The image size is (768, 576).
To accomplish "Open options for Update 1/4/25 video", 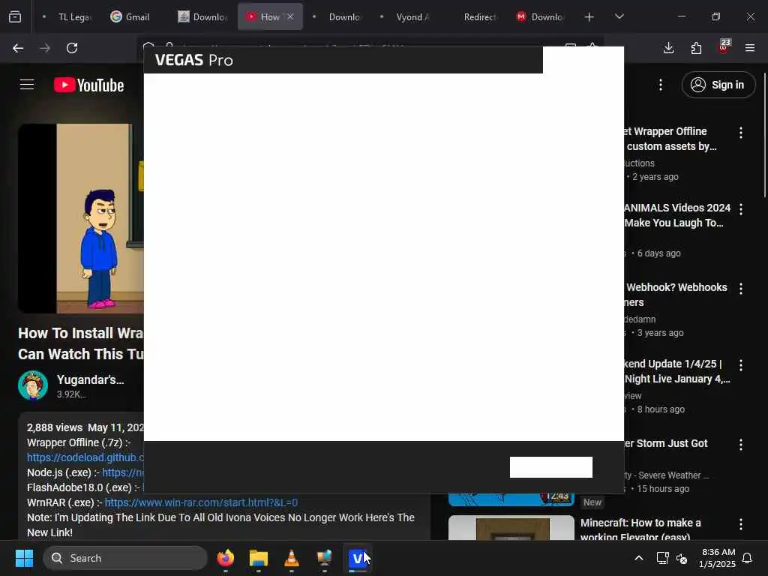I will click(x=740, y=365).
